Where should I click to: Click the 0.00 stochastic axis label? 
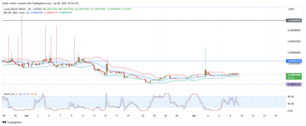(290, 110)
